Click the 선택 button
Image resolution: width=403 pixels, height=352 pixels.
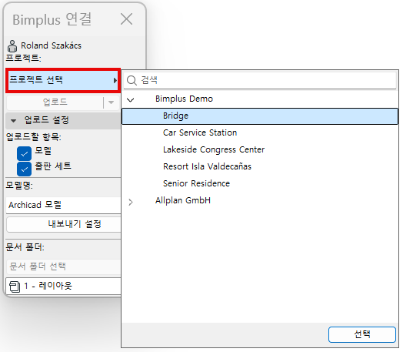point(362,334)
